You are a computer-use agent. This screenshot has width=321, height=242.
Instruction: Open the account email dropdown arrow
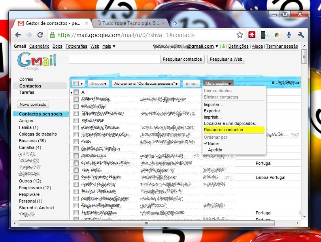217,47
